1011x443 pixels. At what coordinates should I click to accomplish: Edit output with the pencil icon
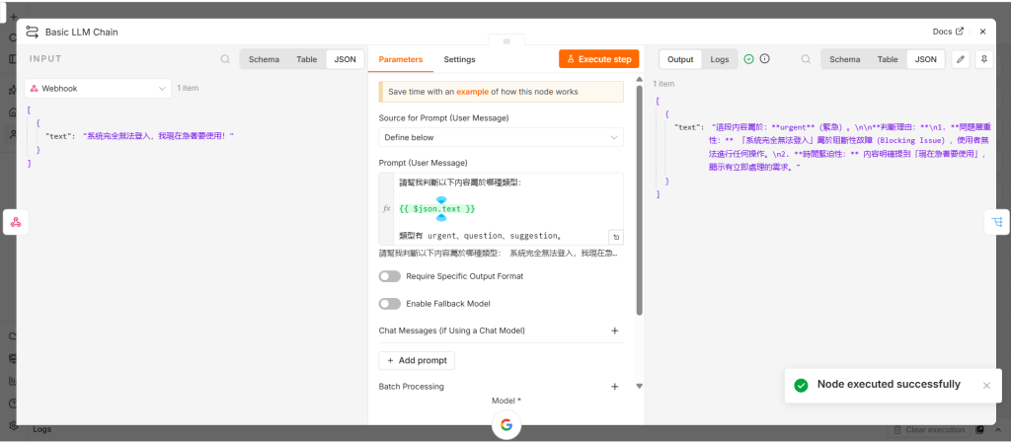(x=961, y=59)
